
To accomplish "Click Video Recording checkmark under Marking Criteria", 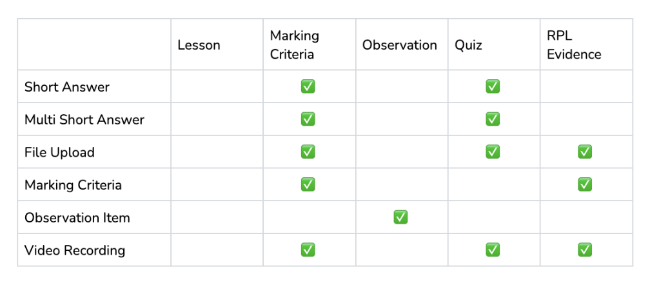I will 308,250.
